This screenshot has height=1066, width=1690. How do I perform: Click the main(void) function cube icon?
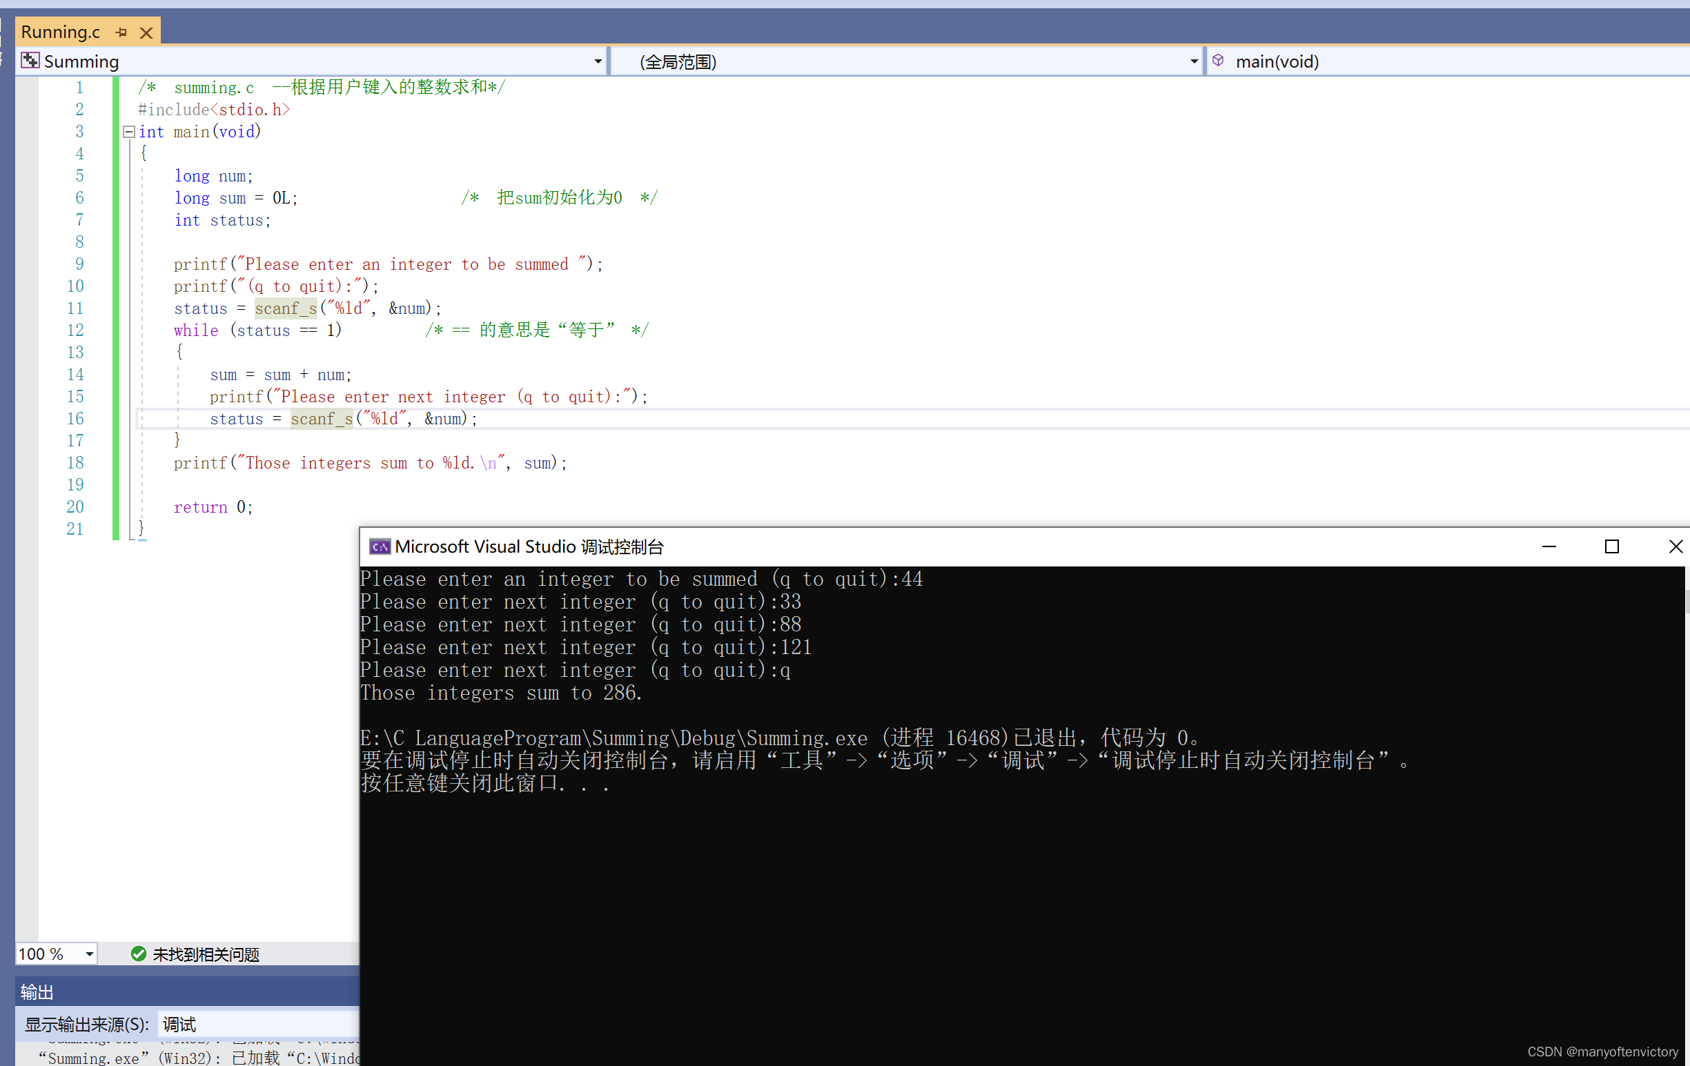point(1219,60)
